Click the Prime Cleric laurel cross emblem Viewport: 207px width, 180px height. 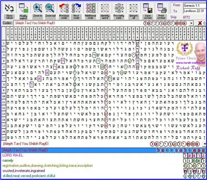pyautogui.click(x=185, y=49)
